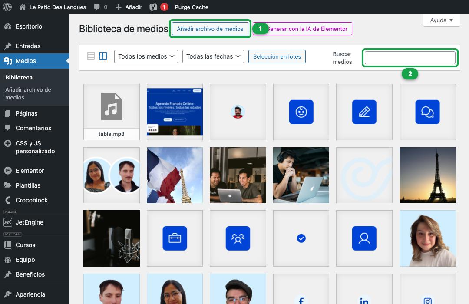Switch to list view icon
469x304 pixels.
91,56
